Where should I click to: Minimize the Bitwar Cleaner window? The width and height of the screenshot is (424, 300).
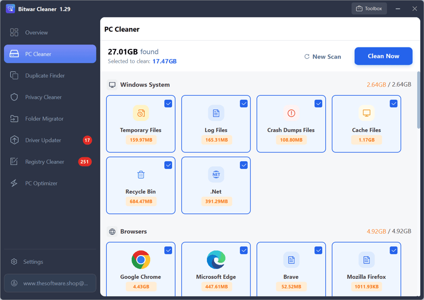click(x=398, y=9)
